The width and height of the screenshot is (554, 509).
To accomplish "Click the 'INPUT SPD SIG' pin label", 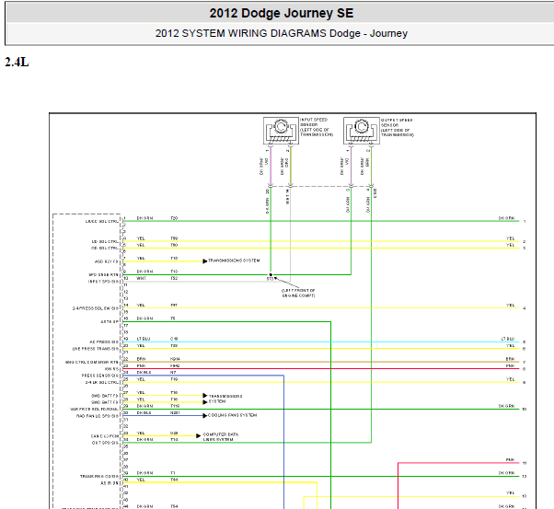I will (x=103, y=282).
